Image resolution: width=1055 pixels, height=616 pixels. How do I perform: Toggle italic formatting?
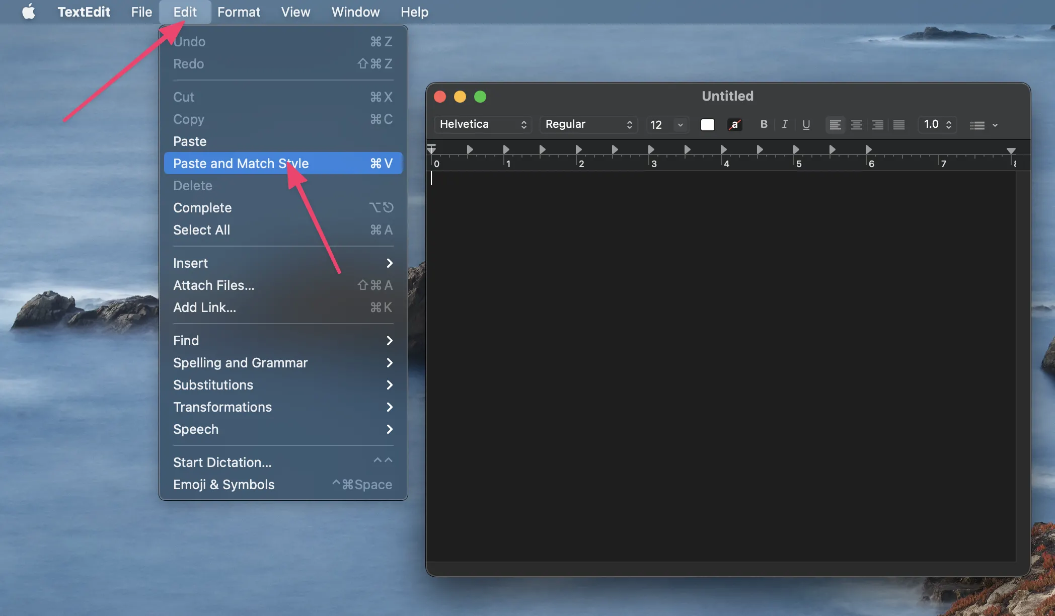(x=784, y=124)
